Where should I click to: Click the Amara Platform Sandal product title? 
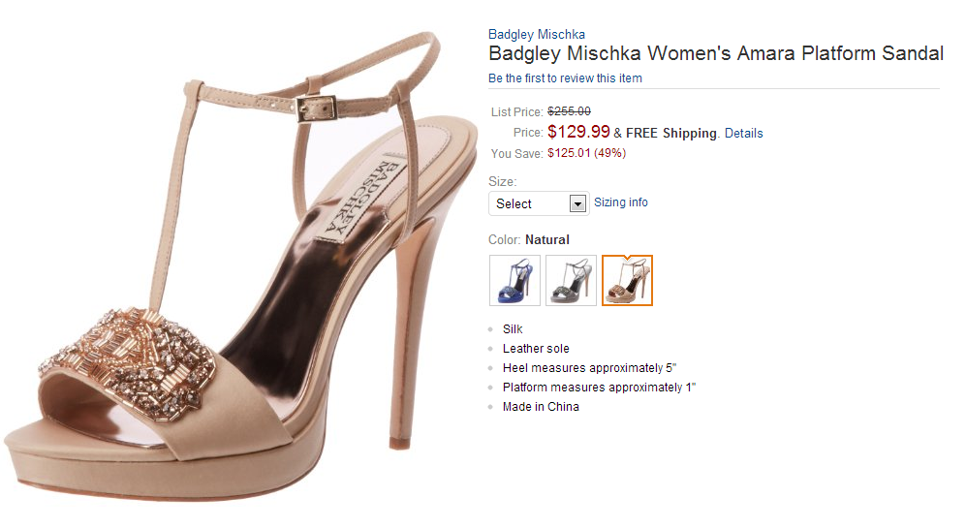click(x=715, y=54)
